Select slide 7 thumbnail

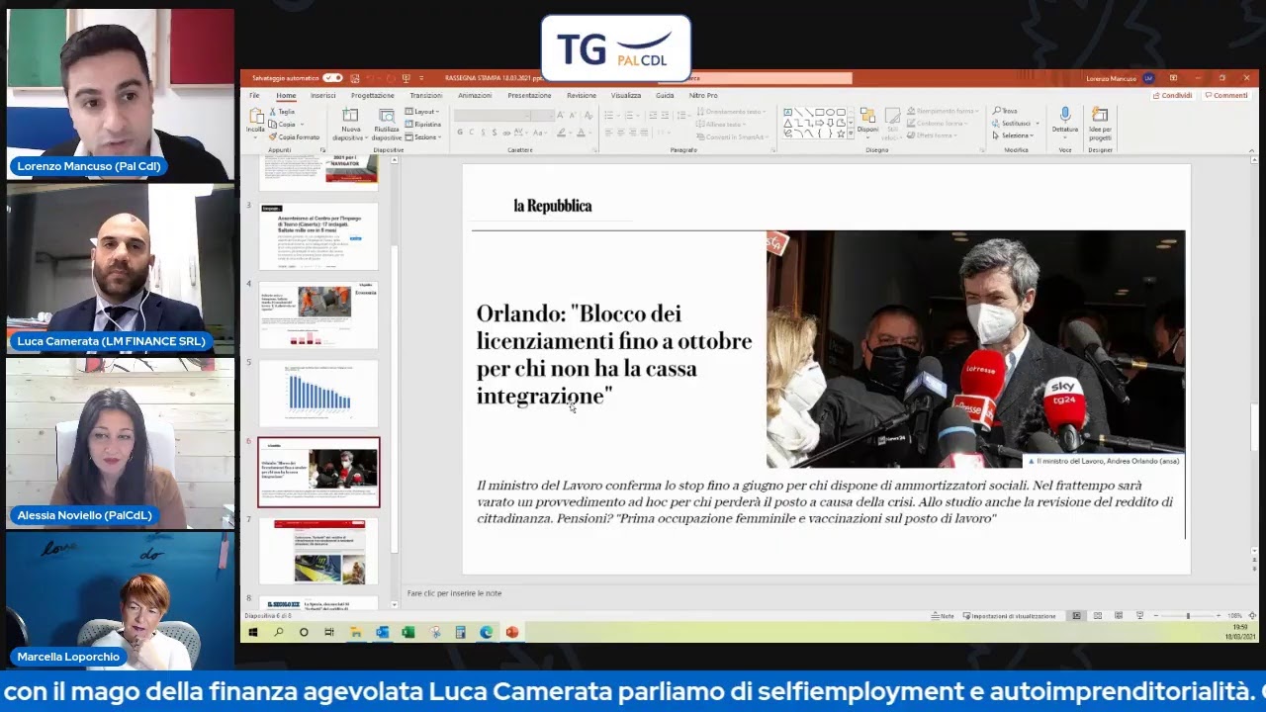318,551
